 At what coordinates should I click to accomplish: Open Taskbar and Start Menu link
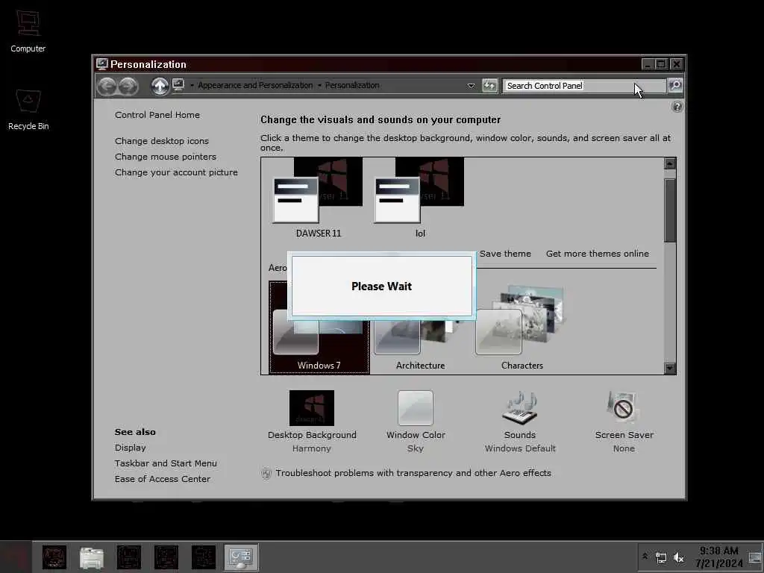166,463
